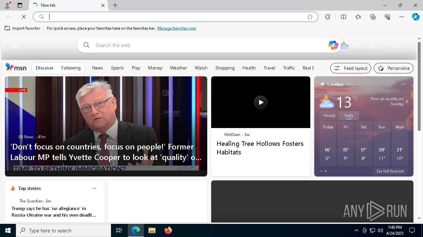Stop loading the page

24,17
